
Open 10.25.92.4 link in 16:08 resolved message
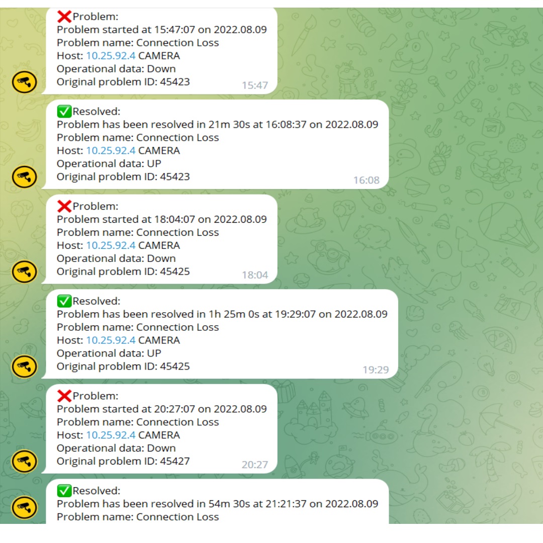coord(111,151)
